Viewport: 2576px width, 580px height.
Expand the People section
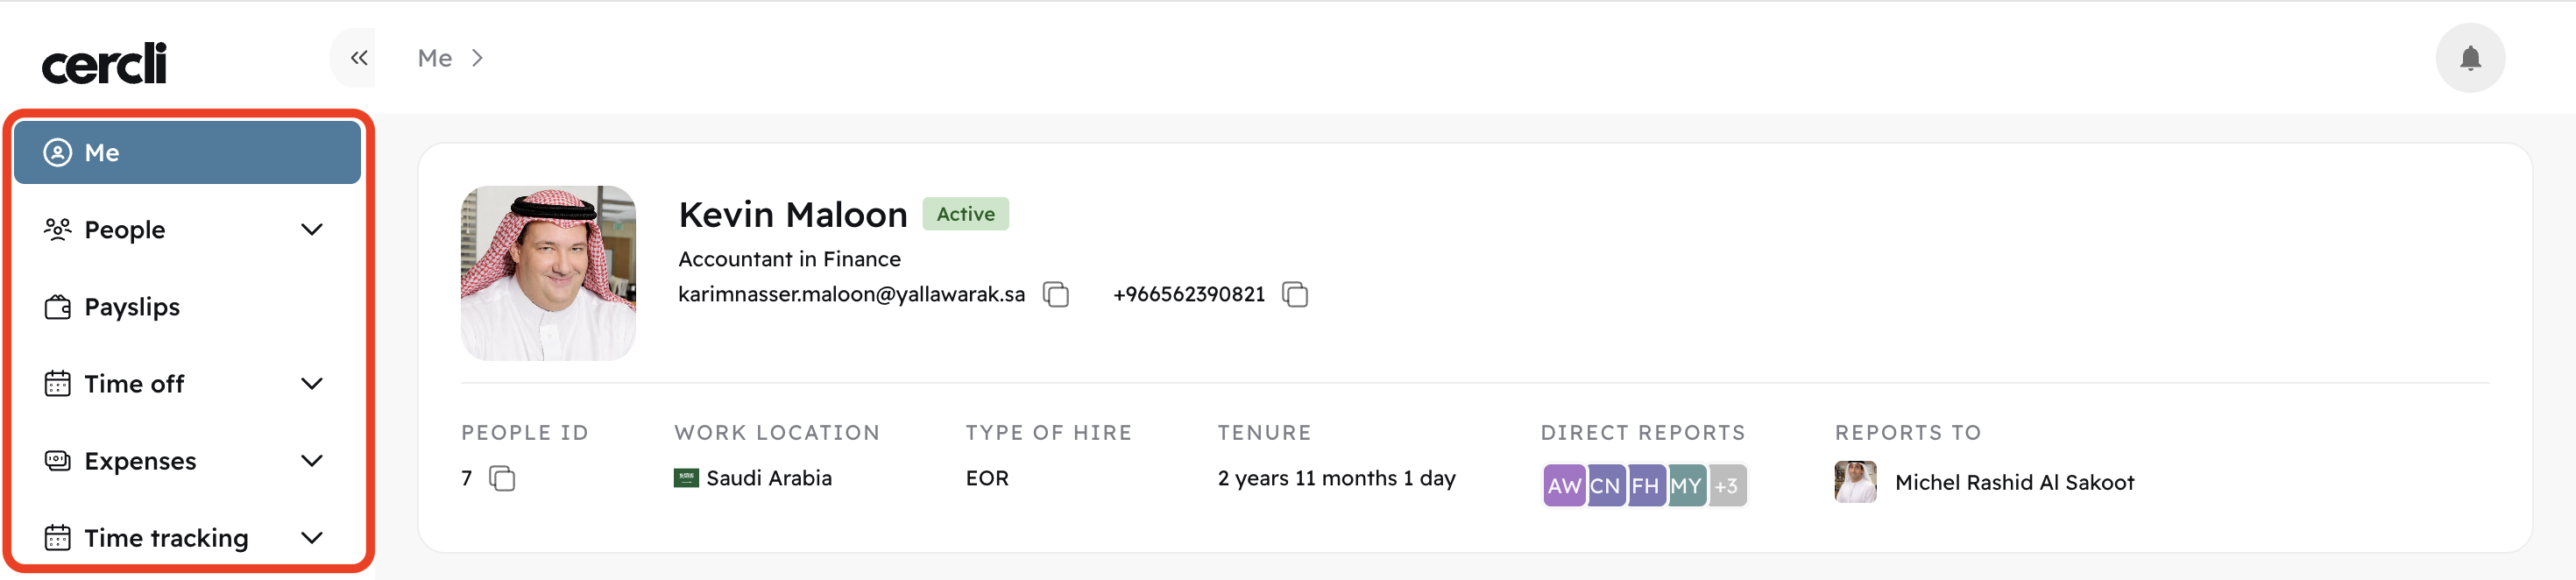[312, 229]
